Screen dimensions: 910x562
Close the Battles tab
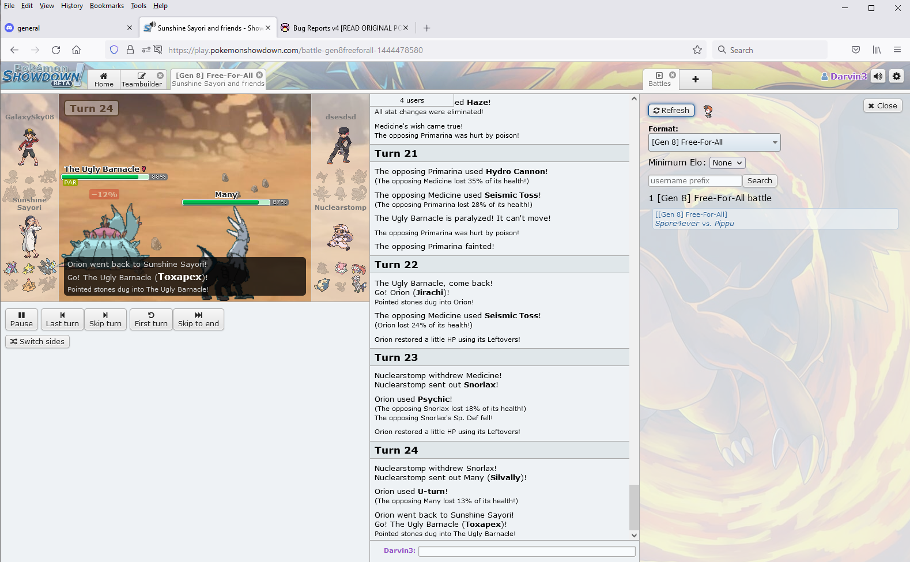(x=673, y=75)
